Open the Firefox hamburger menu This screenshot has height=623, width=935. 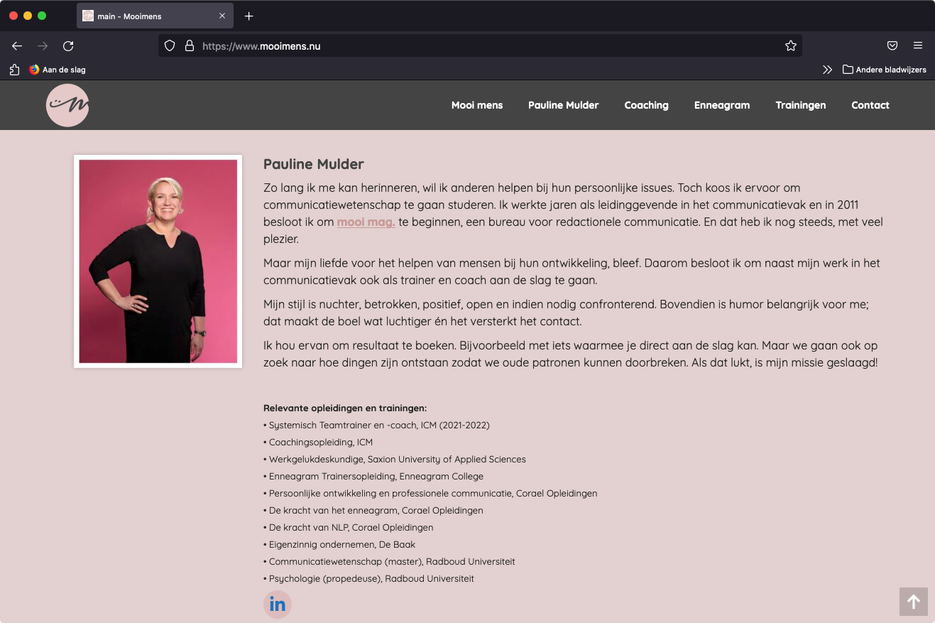coord(918,45)
